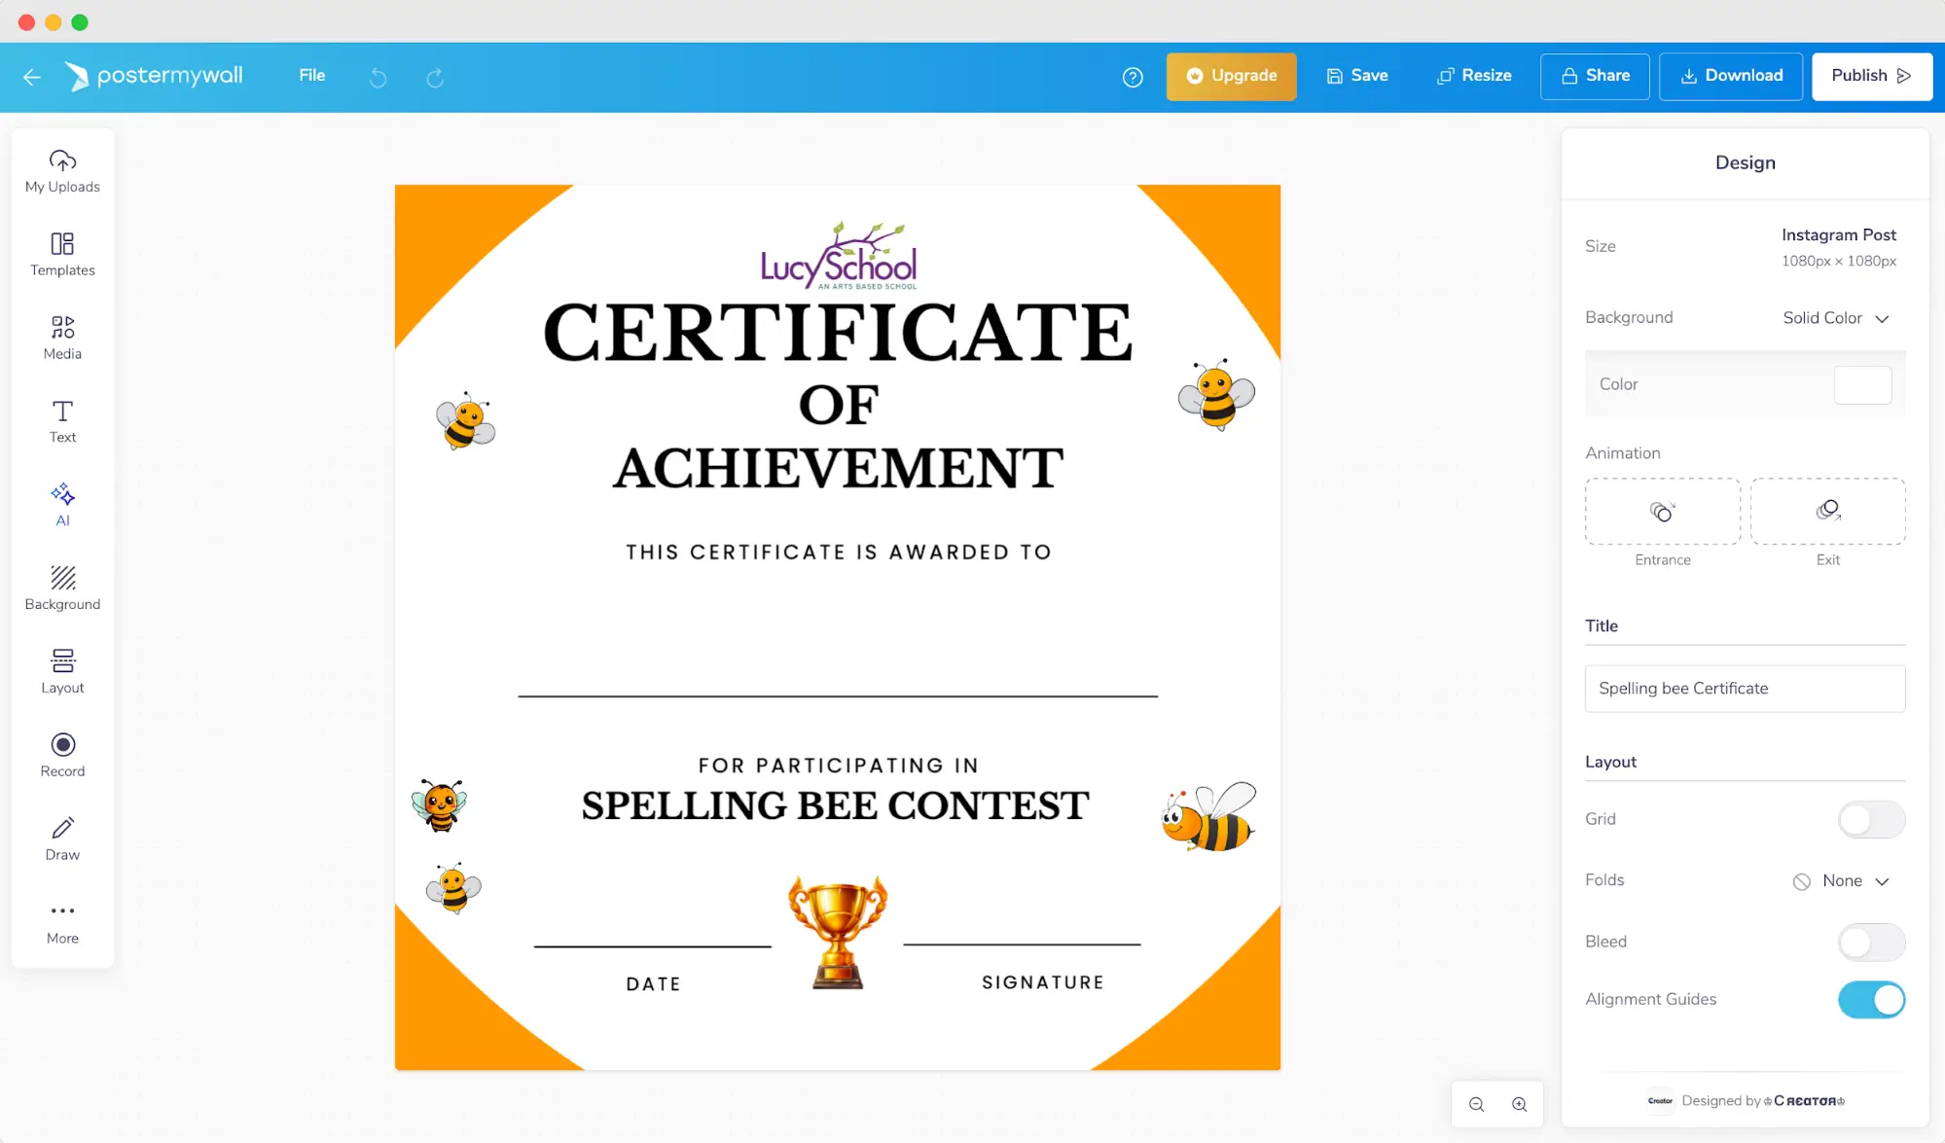
Task: Open the Resize option
Action: (1474, 76)
